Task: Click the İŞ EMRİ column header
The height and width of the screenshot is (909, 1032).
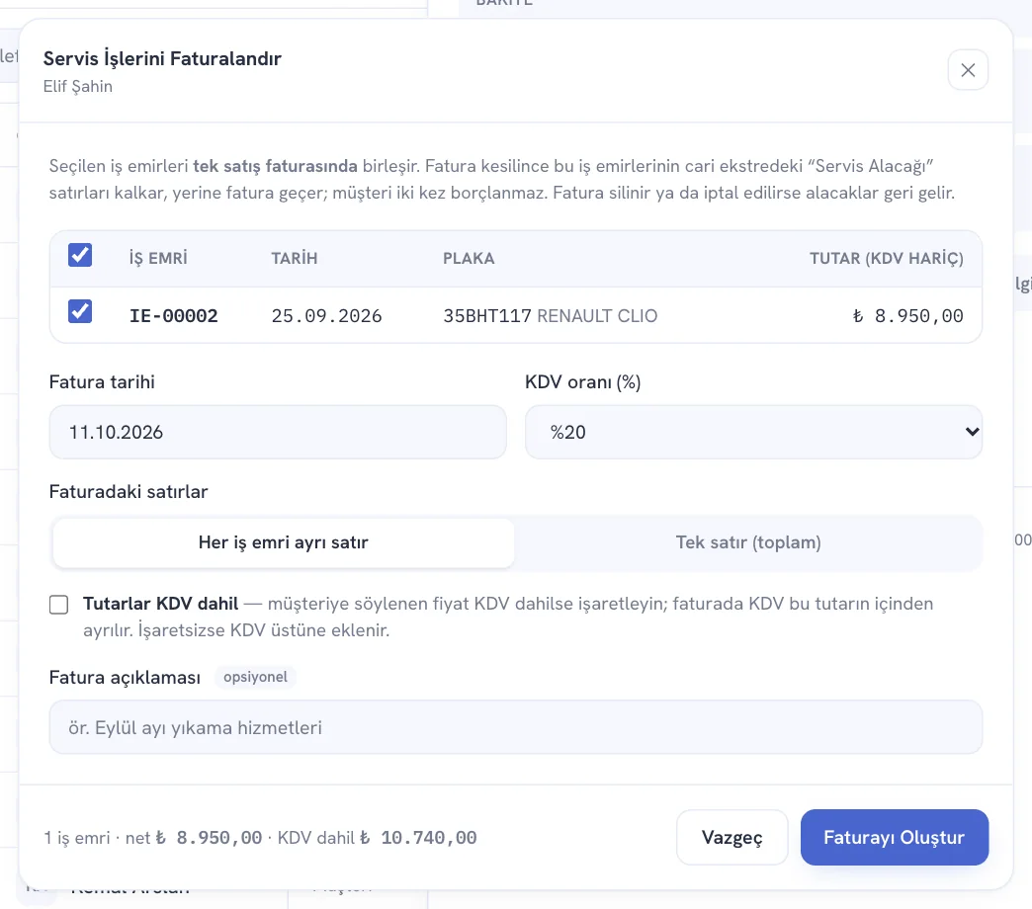Action: pyautogui.click(x=158, y=259)
